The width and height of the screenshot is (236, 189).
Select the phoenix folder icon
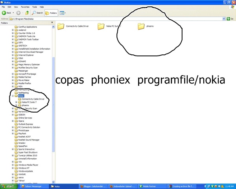pos(141,26)
